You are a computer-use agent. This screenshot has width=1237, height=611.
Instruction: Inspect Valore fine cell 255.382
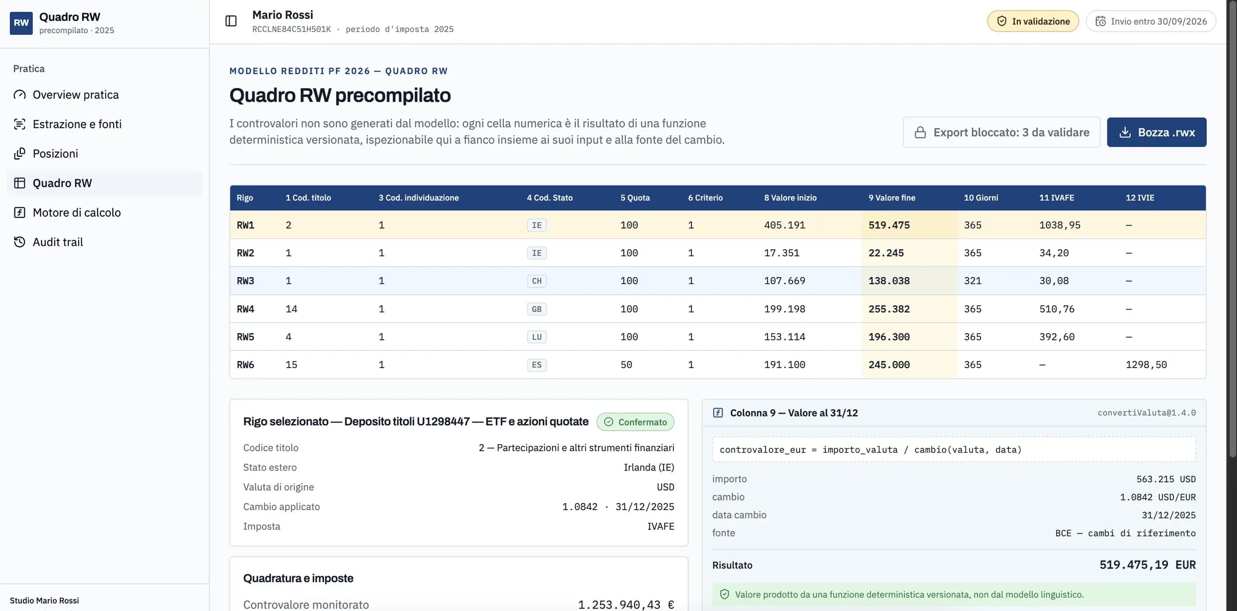pos(909,309)
